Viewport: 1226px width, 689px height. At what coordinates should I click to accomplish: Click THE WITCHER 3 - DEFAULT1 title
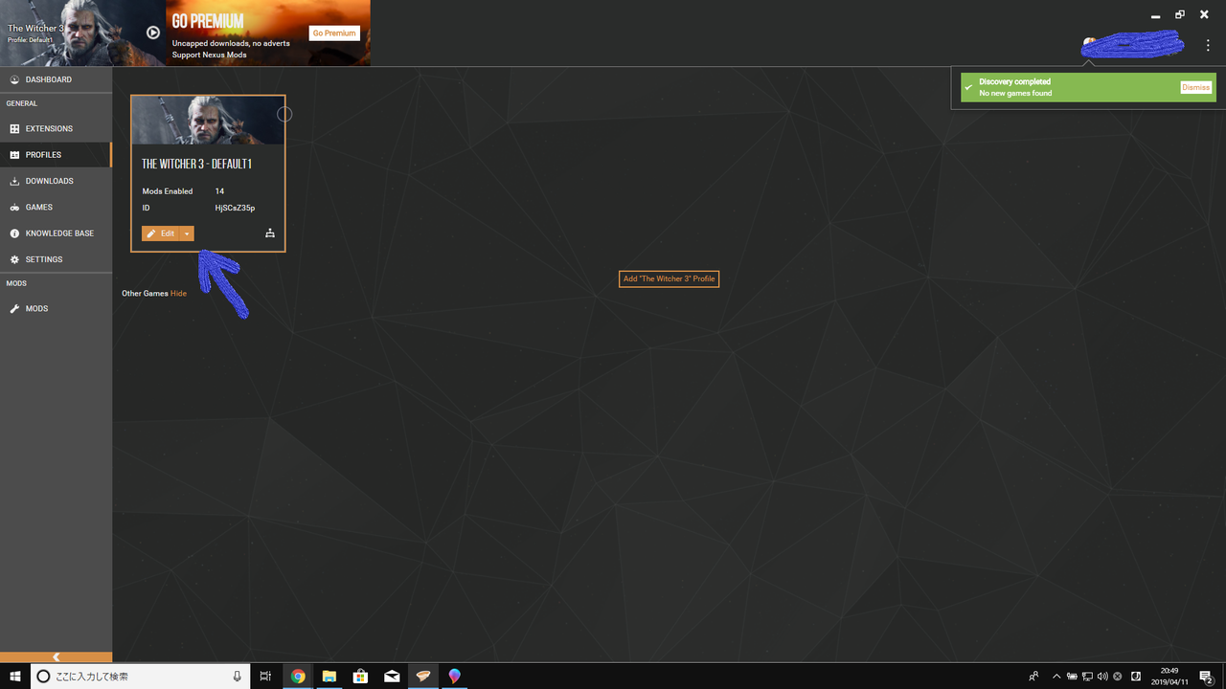click(196, 164)
